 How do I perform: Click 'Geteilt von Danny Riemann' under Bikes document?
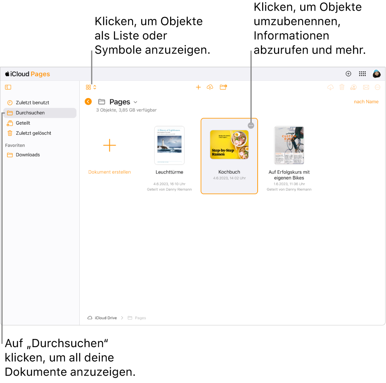point(289,189)
